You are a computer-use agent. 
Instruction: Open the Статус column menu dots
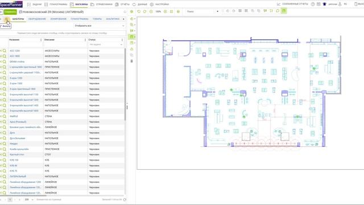122,40
